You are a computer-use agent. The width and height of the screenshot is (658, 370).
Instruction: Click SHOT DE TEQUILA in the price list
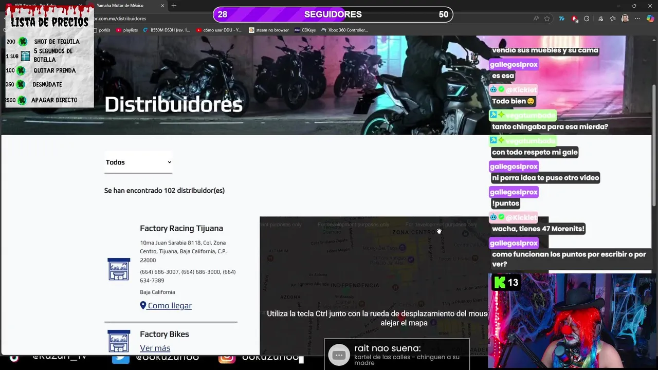pos(57,42)
